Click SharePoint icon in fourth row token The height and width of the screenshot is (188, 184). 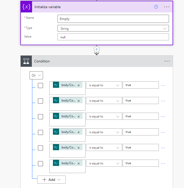click(56, 132)
